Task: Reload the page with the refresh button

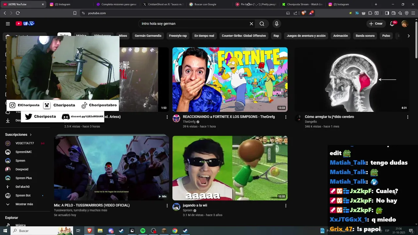Action: tap(18, 13)
